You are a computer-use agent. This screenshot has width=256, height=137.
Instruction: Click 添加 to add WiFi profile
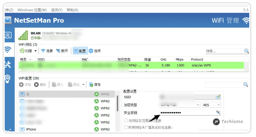tap(25, 84)
